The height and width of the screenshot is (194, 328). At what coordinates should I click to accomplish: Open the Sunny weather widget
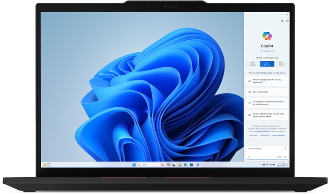point(47,165)
